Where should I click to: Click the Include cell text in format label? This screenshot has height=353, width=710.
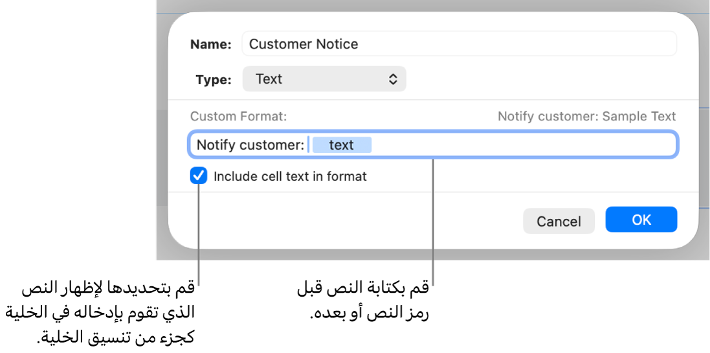pyautogui.click(x=290, y=176)
